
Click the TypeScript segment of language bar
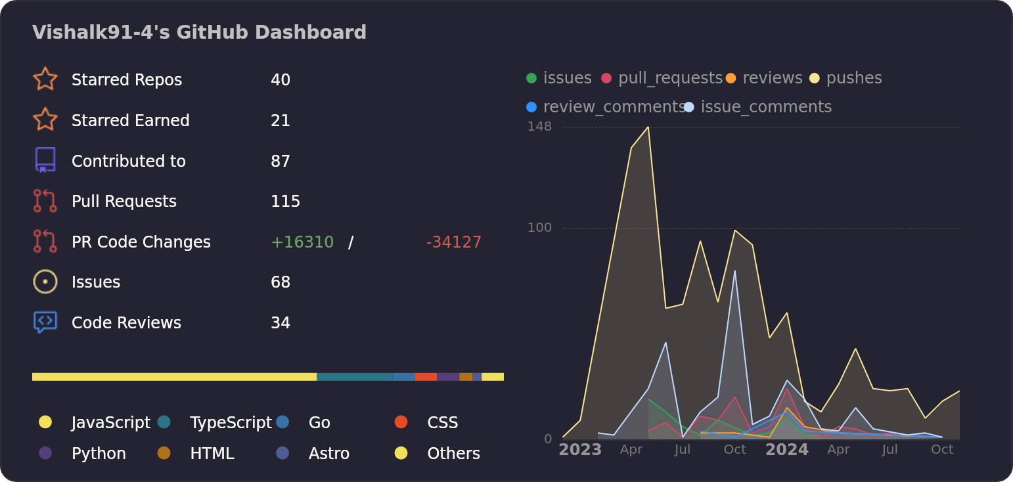point(355,377)
